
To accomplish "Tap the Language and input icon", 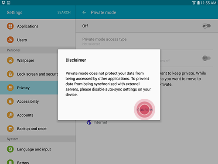I will [10, 149].
